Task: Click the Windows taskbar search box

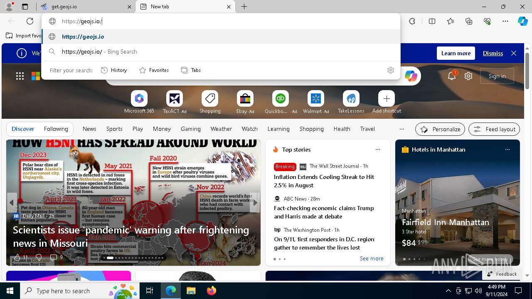Action: pos(80,291)
